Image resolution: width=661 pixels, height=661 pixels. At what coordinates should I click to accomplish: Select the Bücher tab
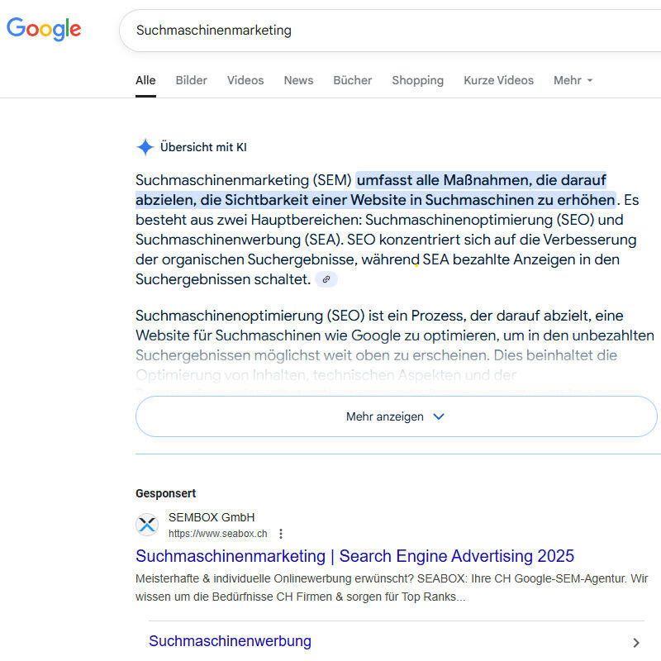click(353, 80)
